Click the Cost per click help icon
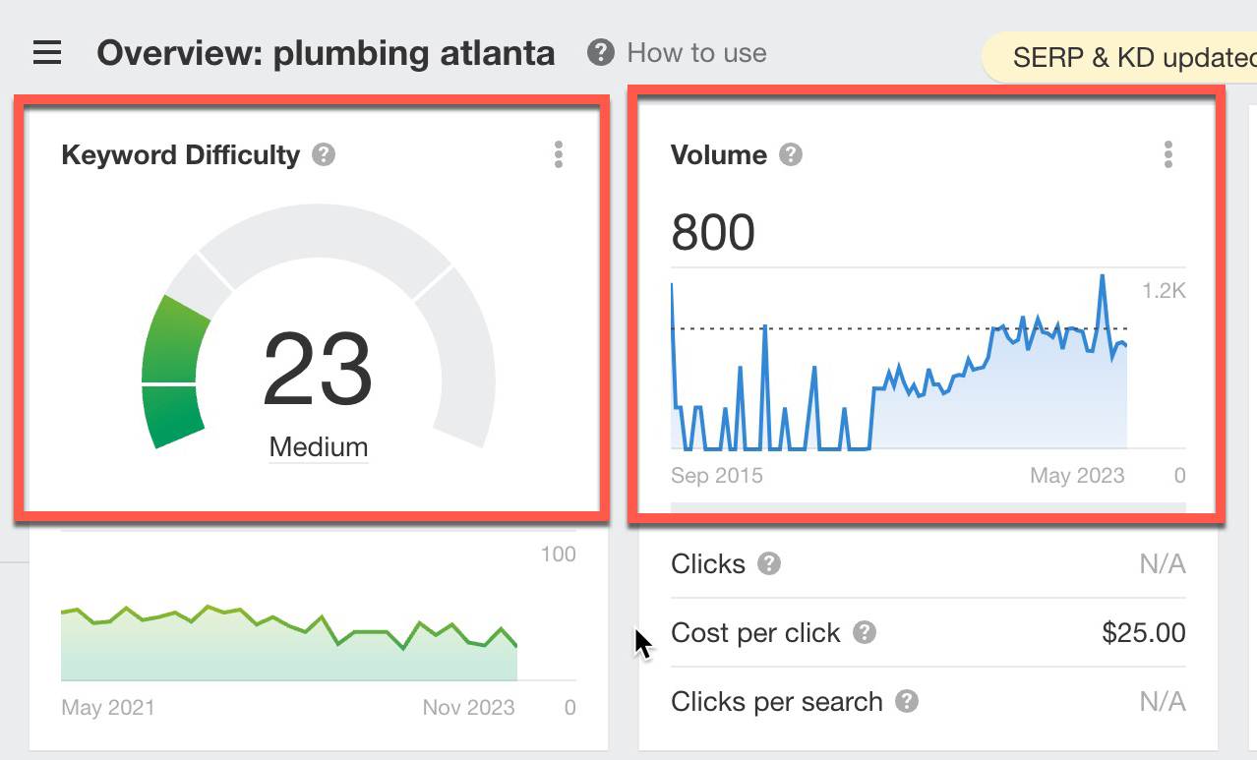The height and width of the screenshot is (760, 1257). pos(864,633)
